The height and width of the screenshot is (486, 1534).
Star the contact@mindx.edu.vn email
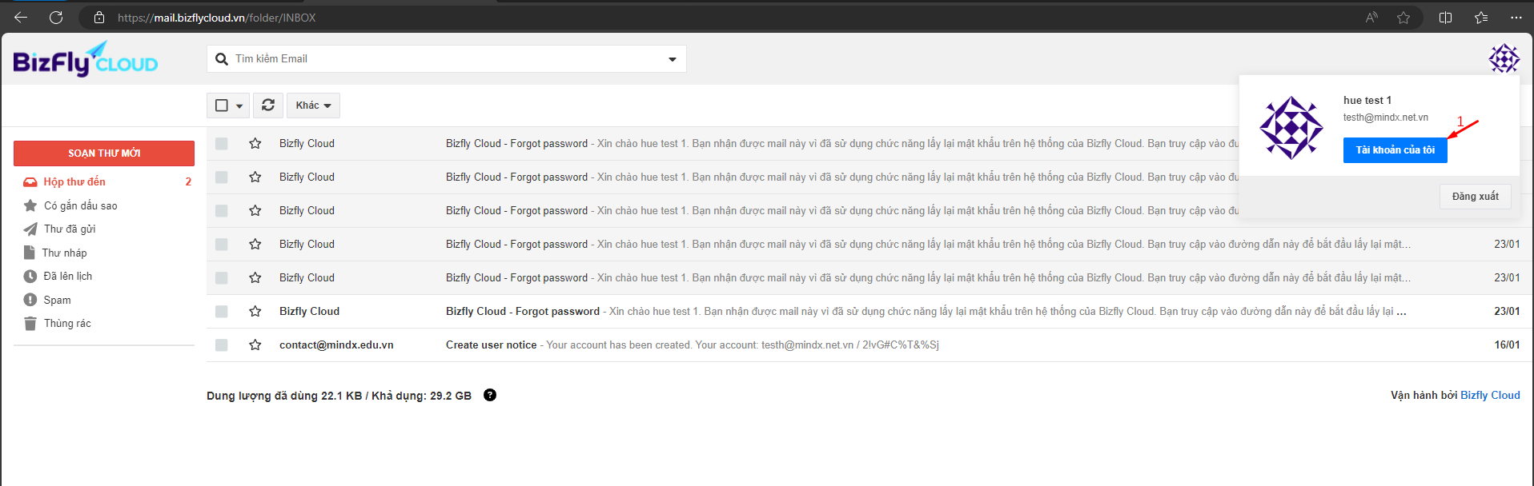coord(255,345)
